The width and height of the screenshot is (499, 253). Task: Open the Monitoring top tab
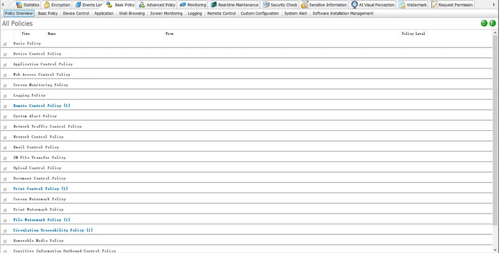point(193,5)
